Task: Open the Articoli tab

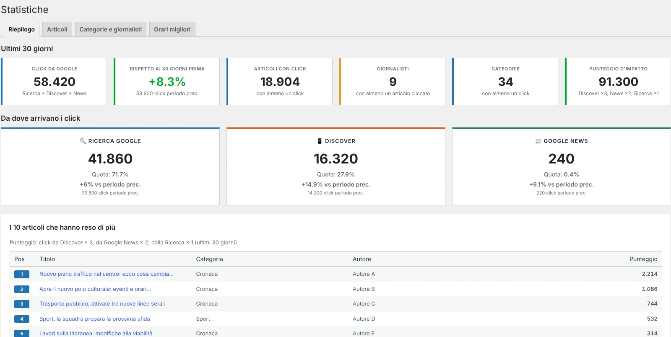Action: 57,29
